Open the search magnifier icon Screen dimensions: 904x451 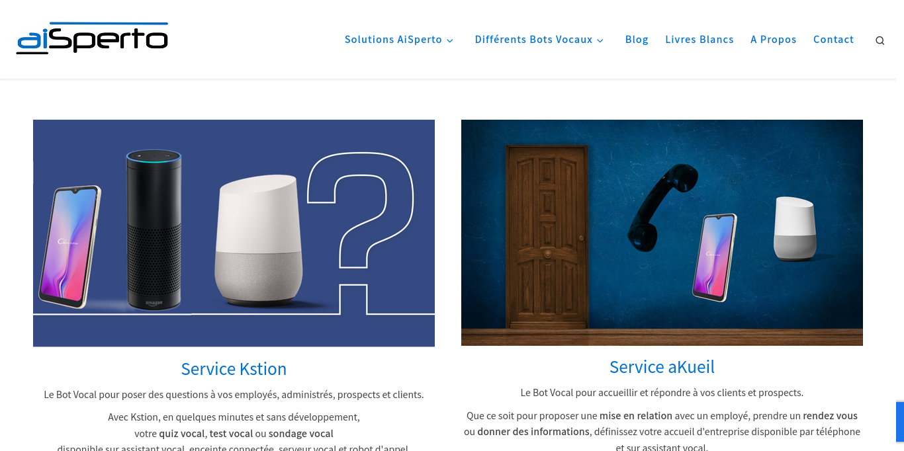point(880,40)
